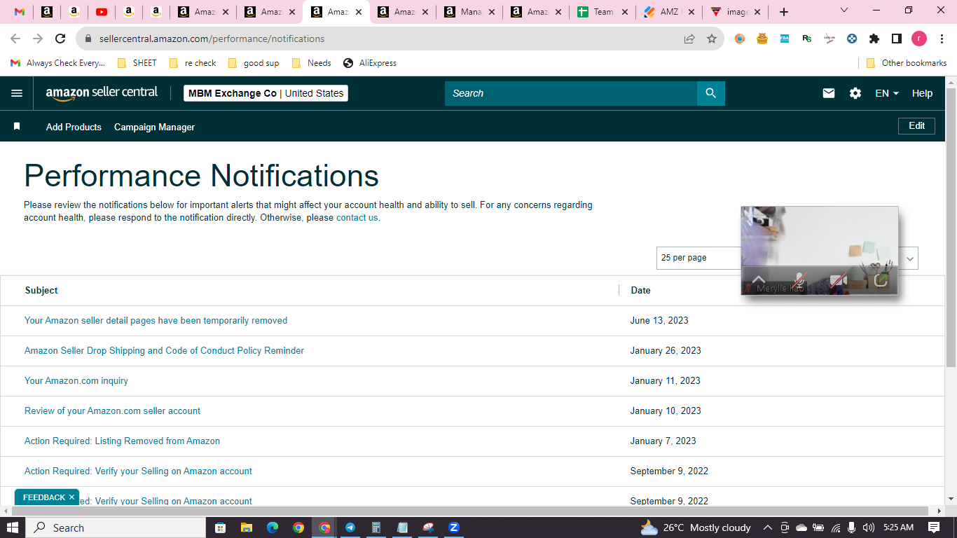
Task: Open the Your Amazon.com inquiry notification
Action: 76,381
